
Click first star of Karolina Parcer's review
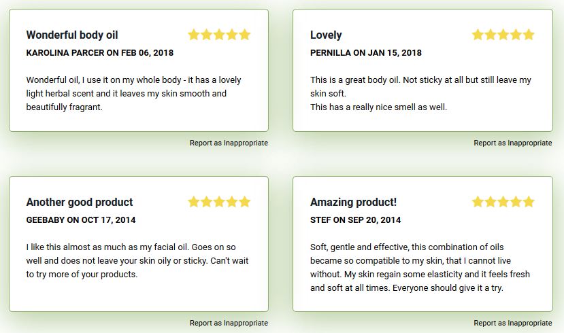point(194,35)
